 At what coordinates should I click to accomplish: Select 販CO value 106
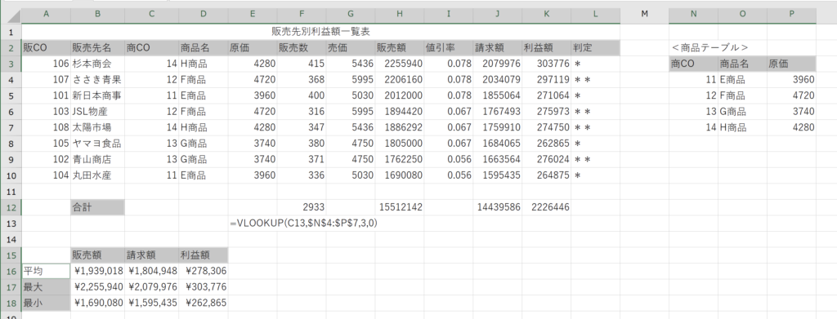(46, 64)
